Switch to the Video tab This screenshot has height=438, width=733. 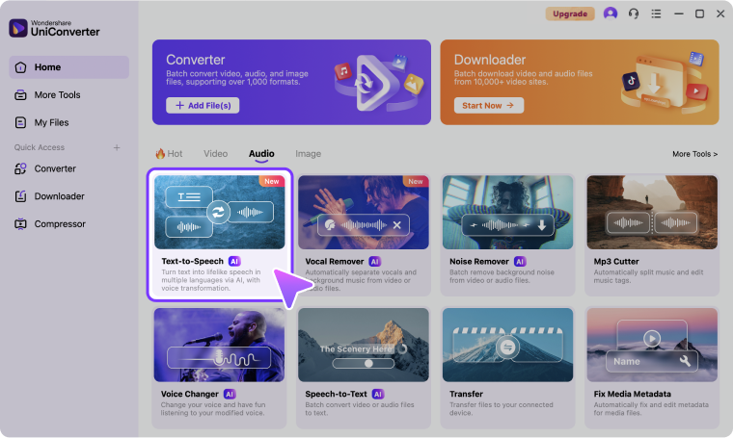(x=215, y=153)
